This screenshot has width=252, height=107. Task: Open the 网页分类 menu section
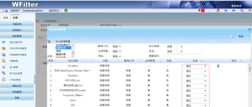pos(17,86)
